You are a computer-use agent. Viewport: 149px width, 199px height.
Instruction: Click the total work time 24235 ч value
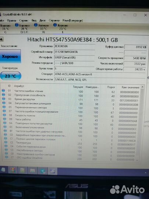[x=135, y=69]
